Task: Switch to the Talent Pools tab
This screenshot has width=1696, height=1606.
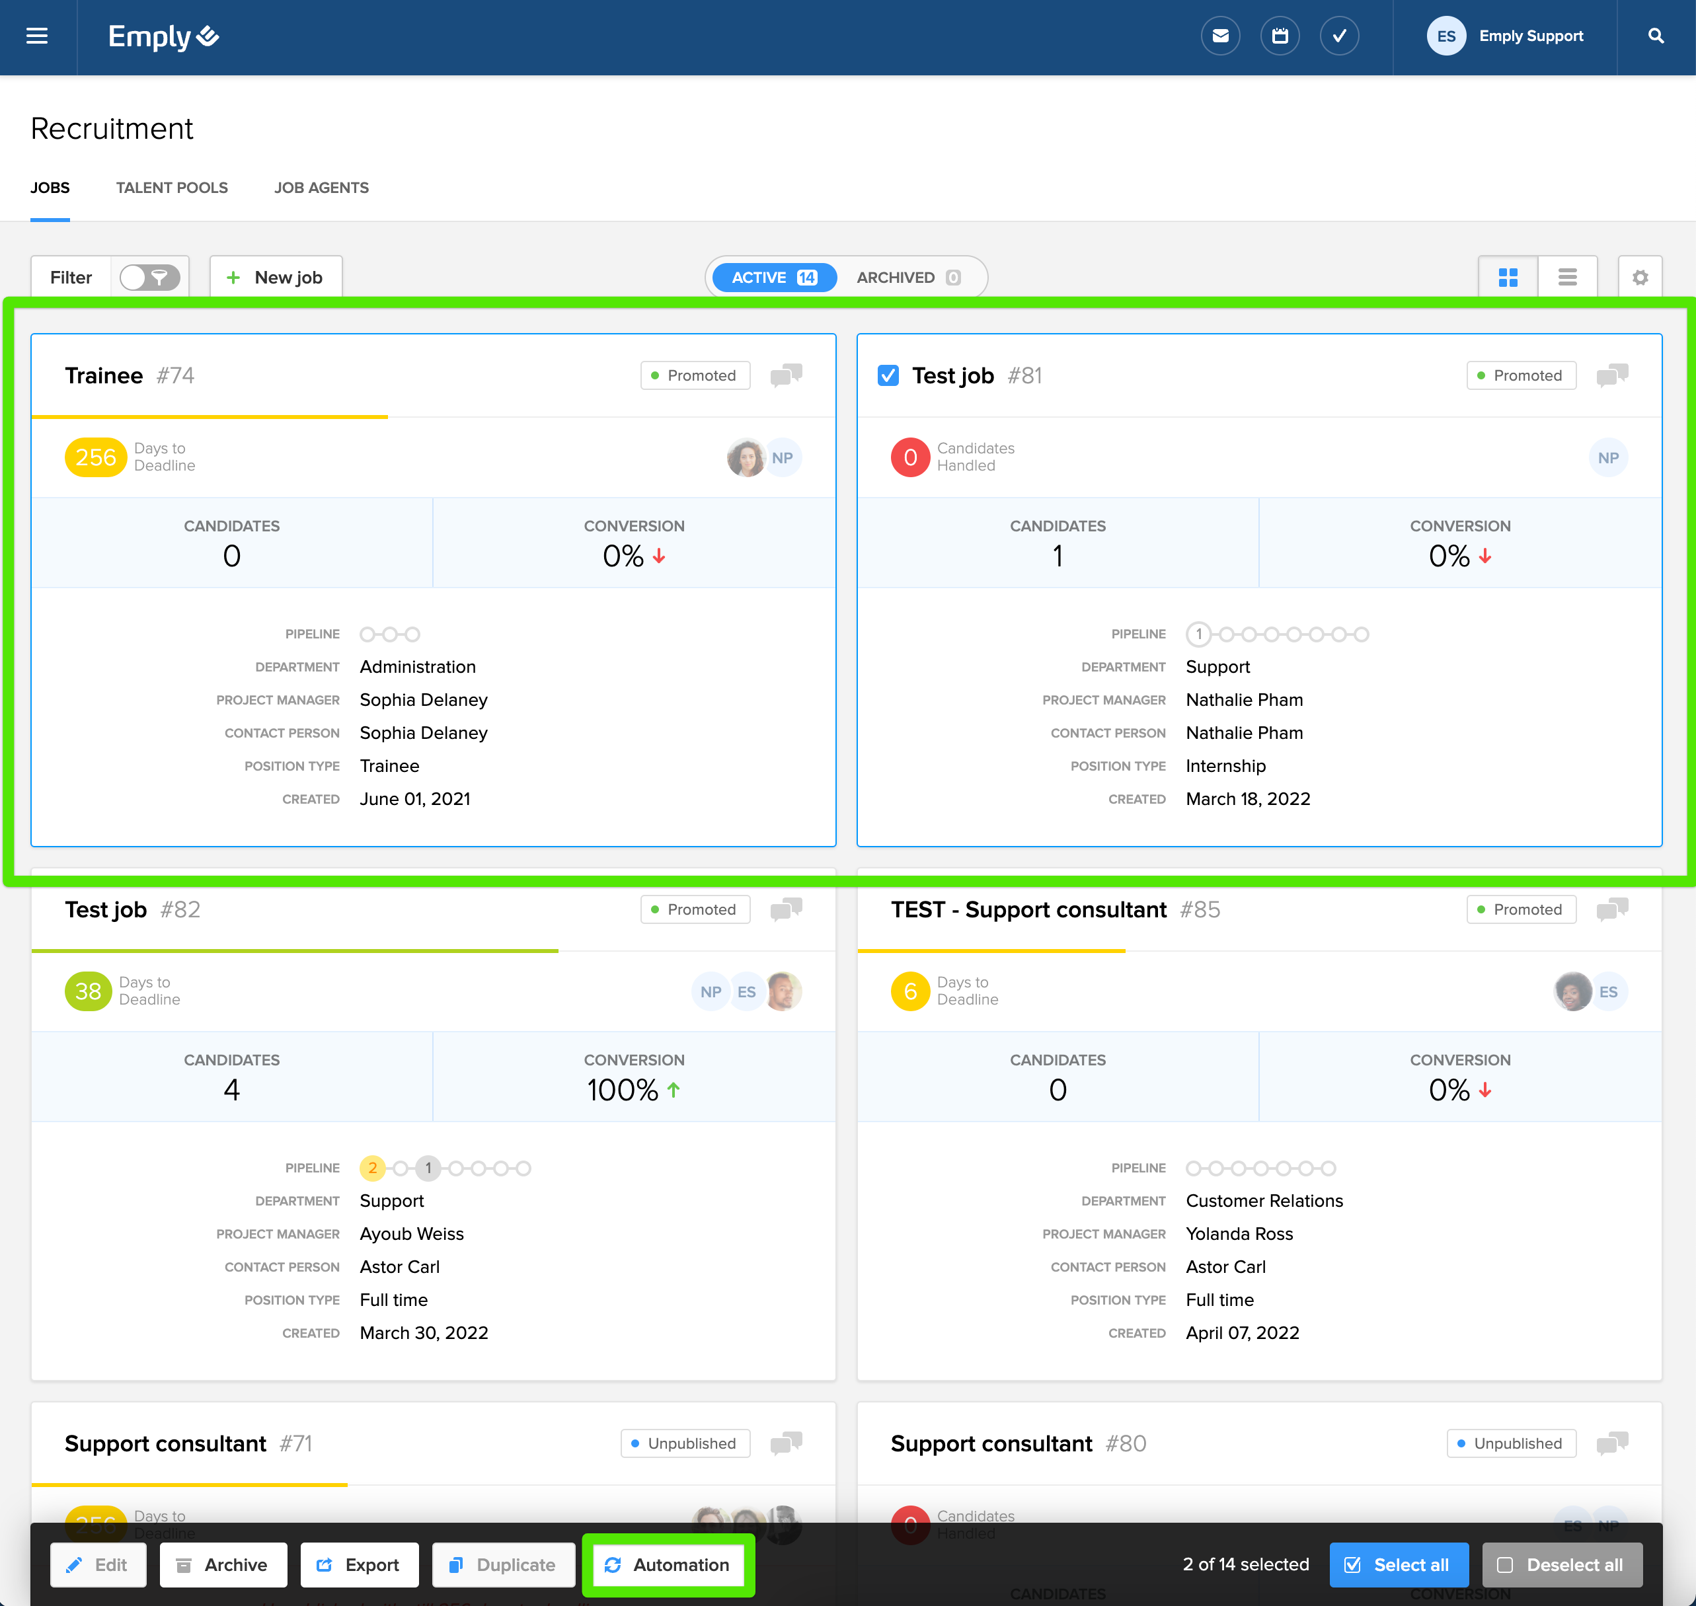Action: 171,188
